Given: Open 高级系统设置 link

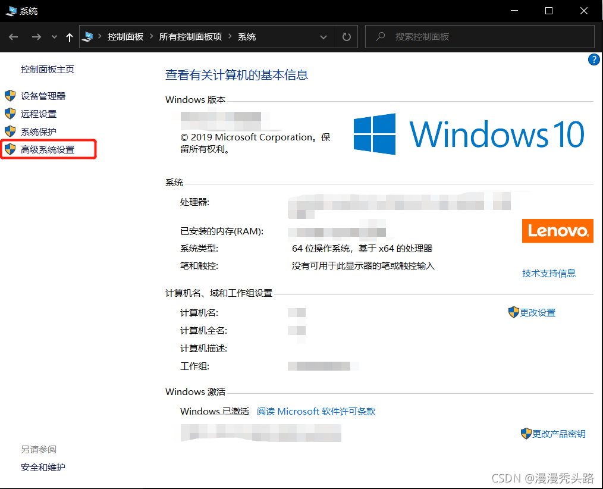Looking at the screenshot, I should click(48, 149).
